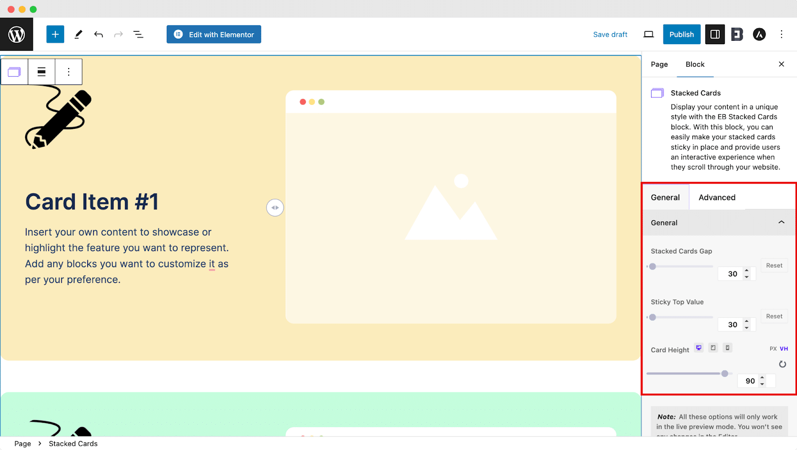The height and width of the screenshot is (450, 797).
Task: Toggle the Settings sidebar panel icon
Action: [x=715, y=34]
